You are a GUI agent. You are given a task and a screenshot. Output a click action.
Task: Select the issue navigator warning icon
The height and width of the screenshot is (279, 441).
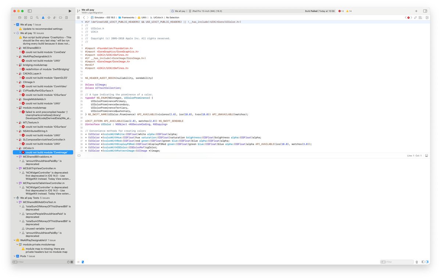(x=43, y=17)
